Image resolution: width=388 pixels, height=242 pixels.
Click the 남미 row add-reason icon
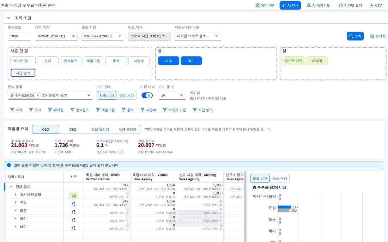tap(73, 228)
